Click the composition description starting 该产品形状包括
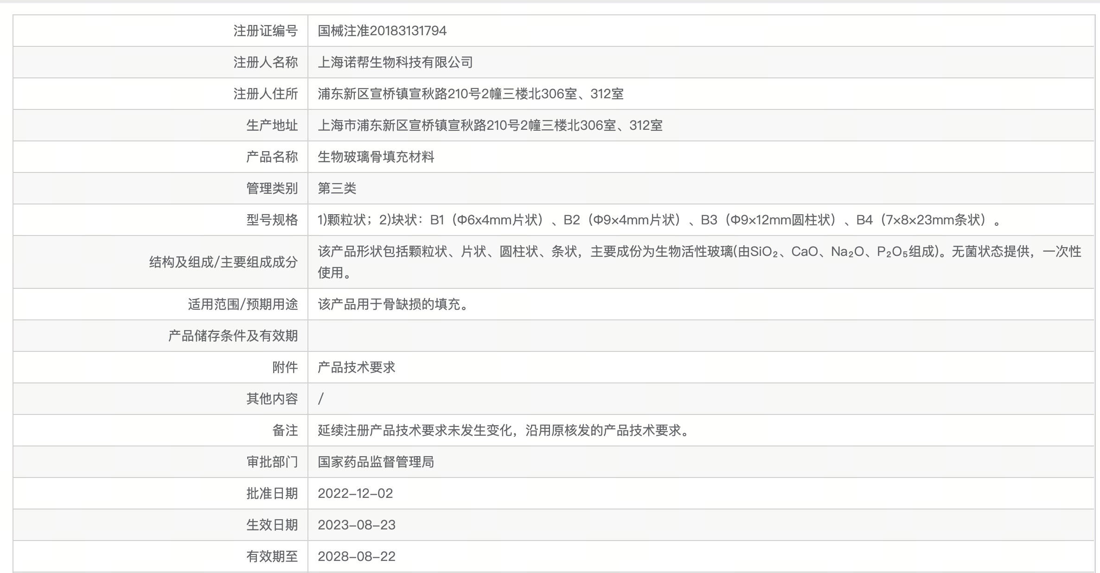1100x573 pixels. 699,262
